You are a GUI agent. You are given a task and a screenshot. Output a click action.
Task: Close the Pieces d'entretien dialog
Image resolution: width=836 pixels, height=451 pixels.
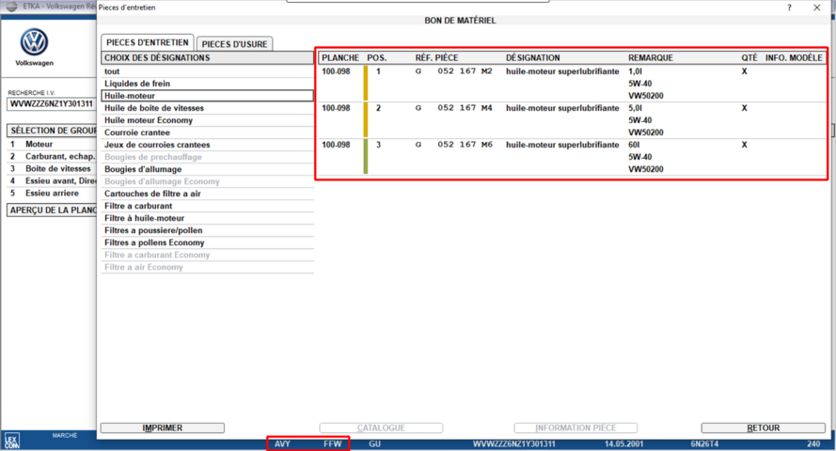pyautogui.click(x=817, y=8)
